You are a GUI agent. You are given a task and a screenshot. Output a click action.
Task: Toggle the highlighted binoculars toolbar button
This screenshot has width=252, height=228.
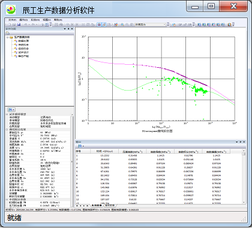click(99, 25)
